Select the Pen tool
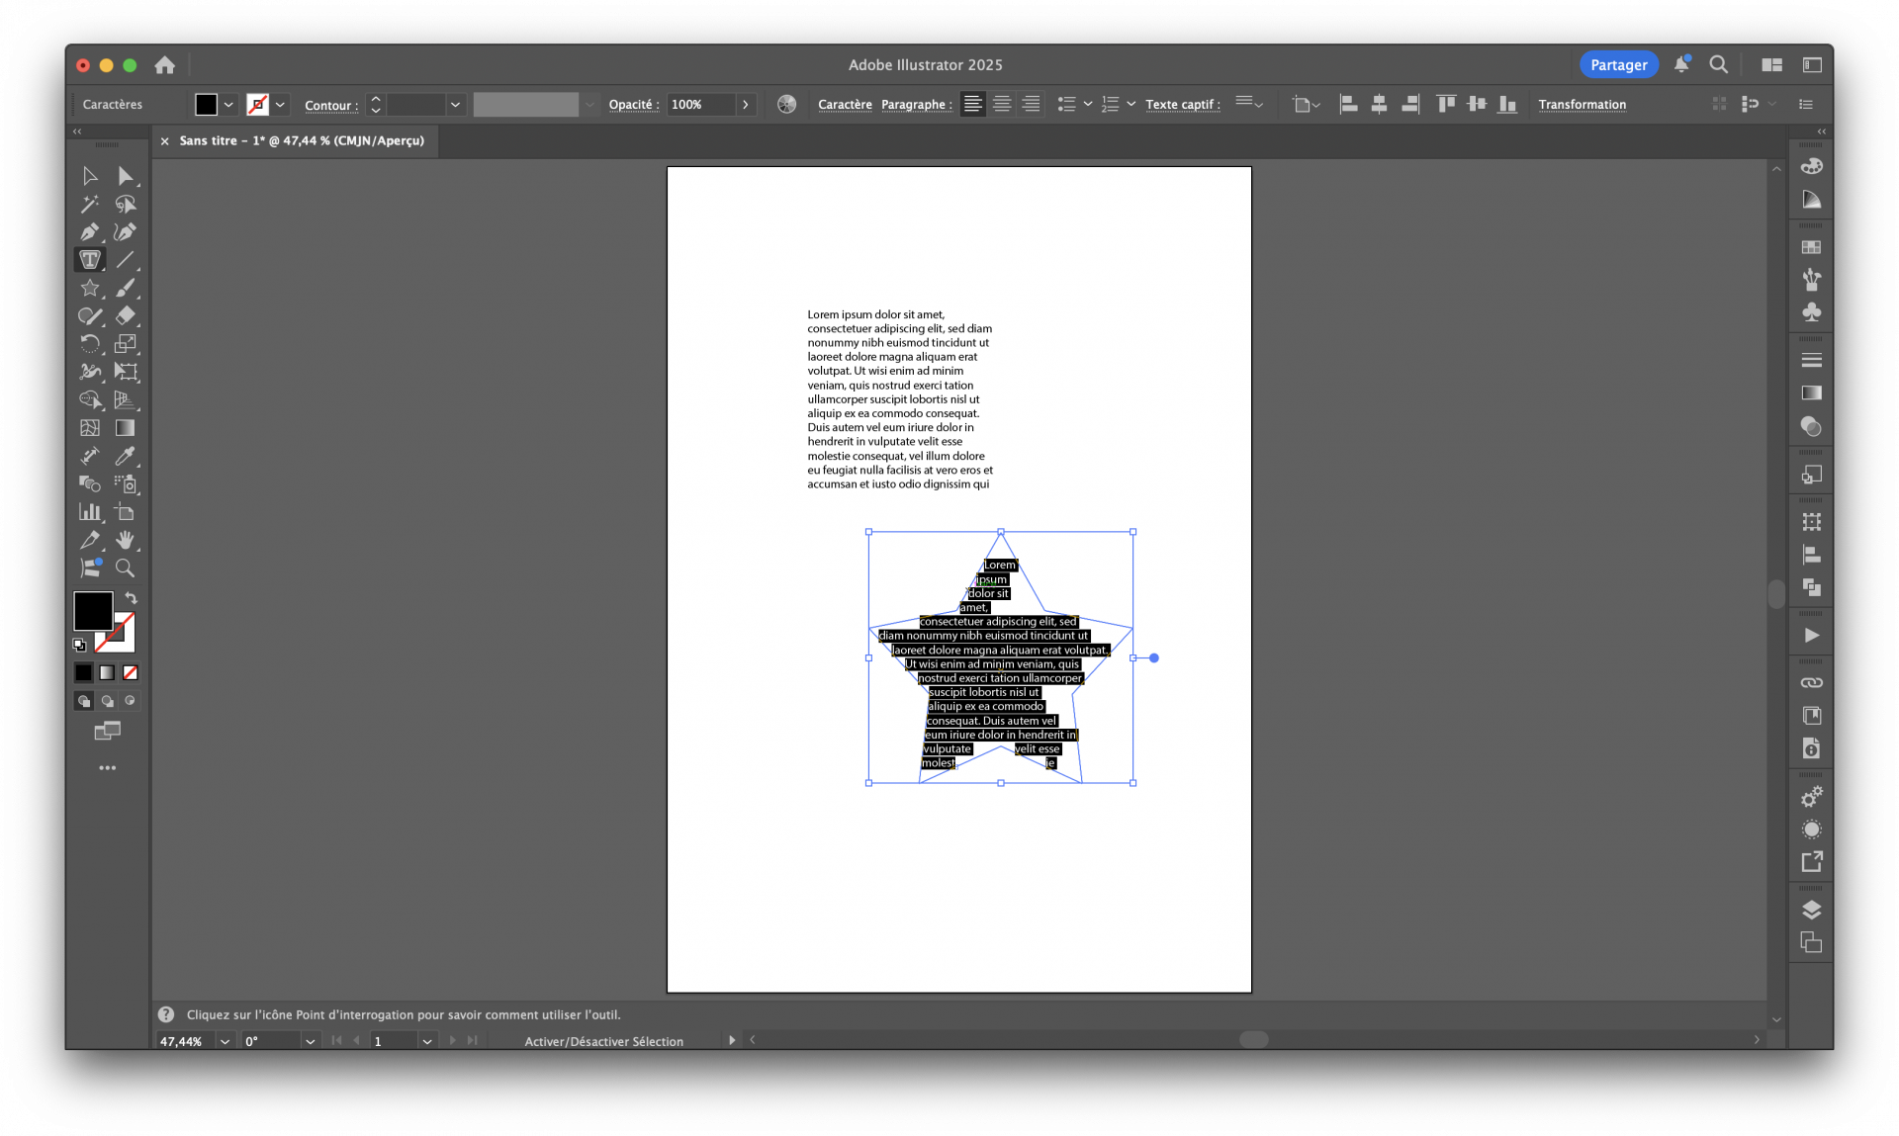1899x1136 pixels. [x=90, y=232]
